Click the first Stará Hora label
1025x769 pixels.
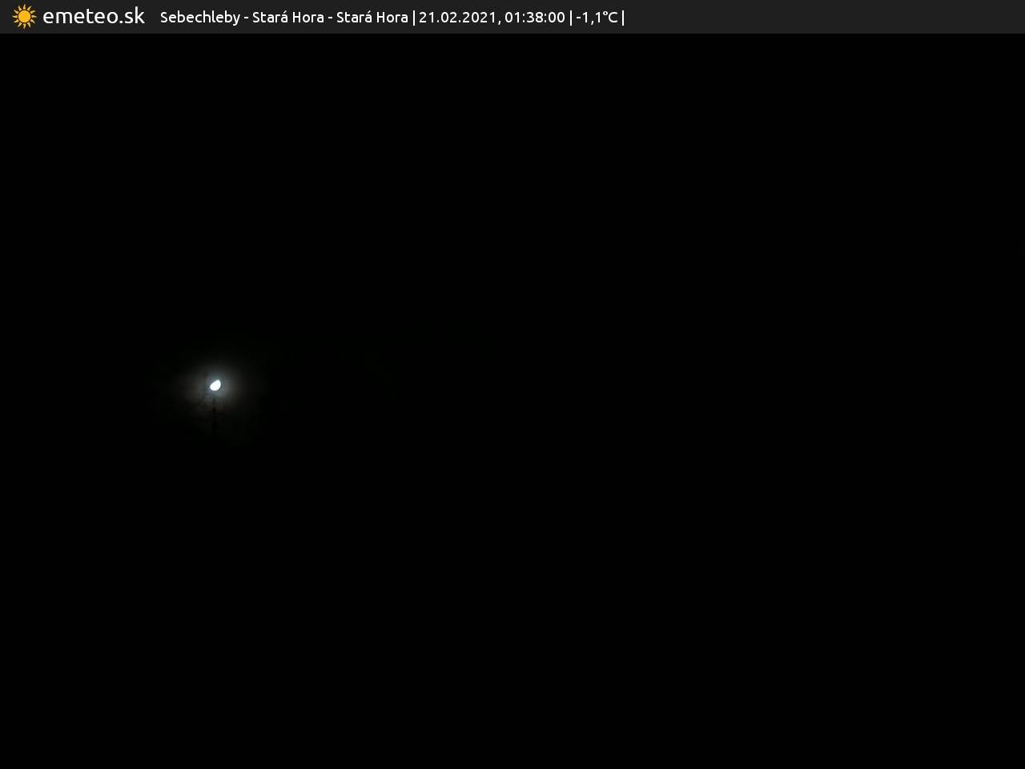[x=287, y=18]
